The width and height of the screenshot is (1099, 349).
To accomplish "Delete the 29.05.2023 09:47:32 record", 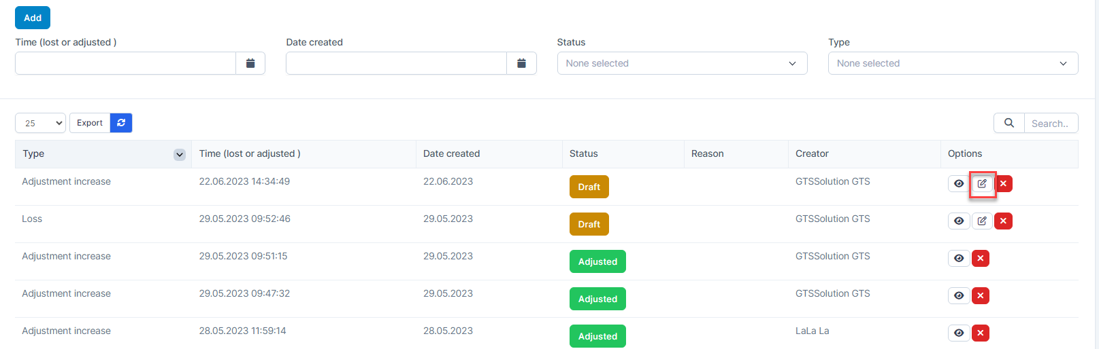I will pos(981,296).
